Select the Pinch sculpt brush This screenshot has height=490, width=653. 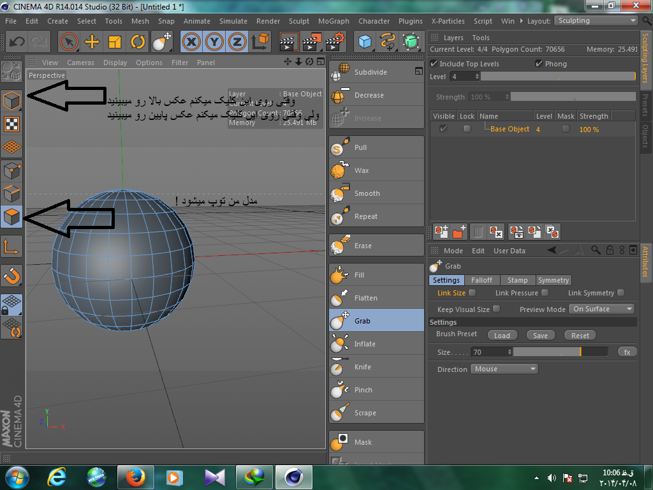click(376, 390)
